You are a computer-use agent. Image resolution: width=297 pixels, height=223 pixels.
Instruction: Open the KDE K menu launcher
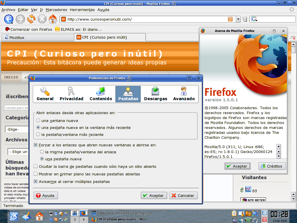tap(14, 216)
